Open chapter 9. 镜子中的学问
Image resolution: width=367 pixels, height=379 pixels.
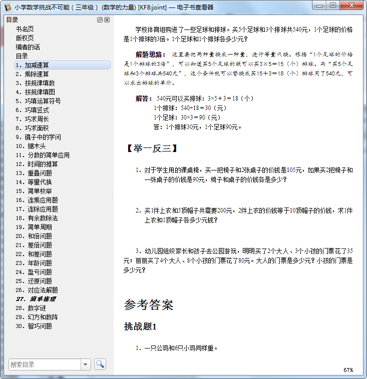(x=38, y=137)
